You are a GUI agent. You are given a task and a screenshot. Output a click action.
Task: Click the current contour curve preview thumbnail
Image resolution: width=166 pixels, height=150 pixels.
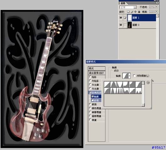(126, 76)
